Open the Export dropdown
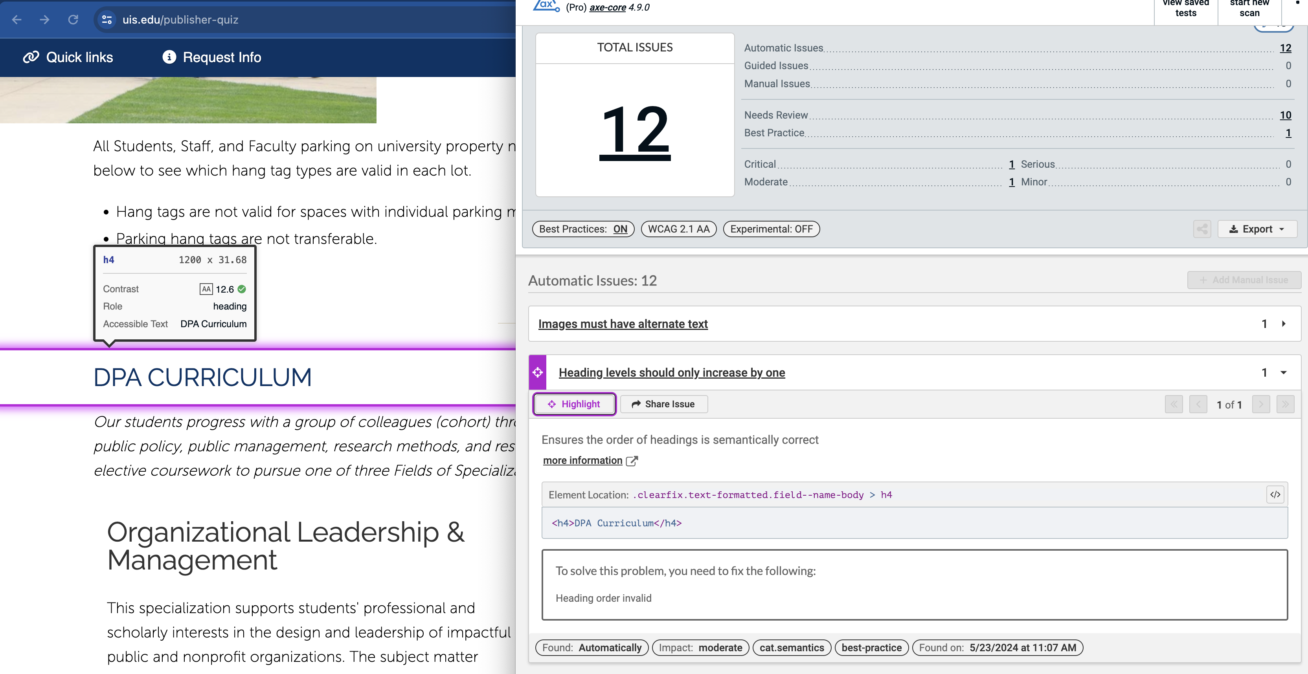 (1257, 229)
